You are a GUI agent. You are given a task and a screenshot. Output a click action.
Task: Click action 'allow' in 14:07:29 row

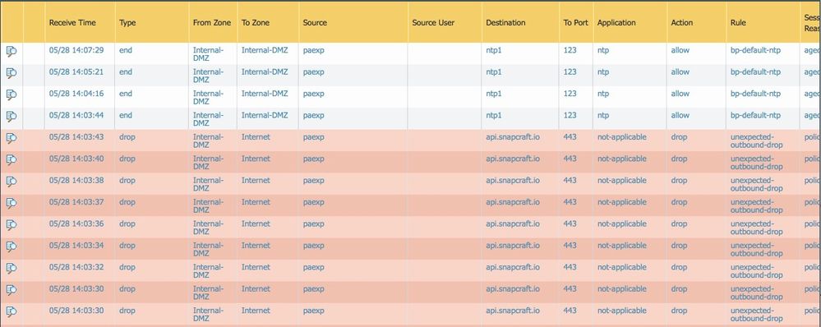680,50
